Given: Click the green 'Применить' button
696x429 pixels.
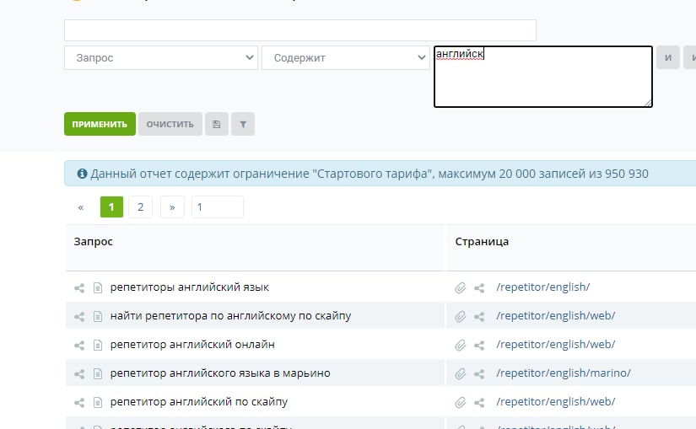Looking at the screenshot, I should pos(100,124).
